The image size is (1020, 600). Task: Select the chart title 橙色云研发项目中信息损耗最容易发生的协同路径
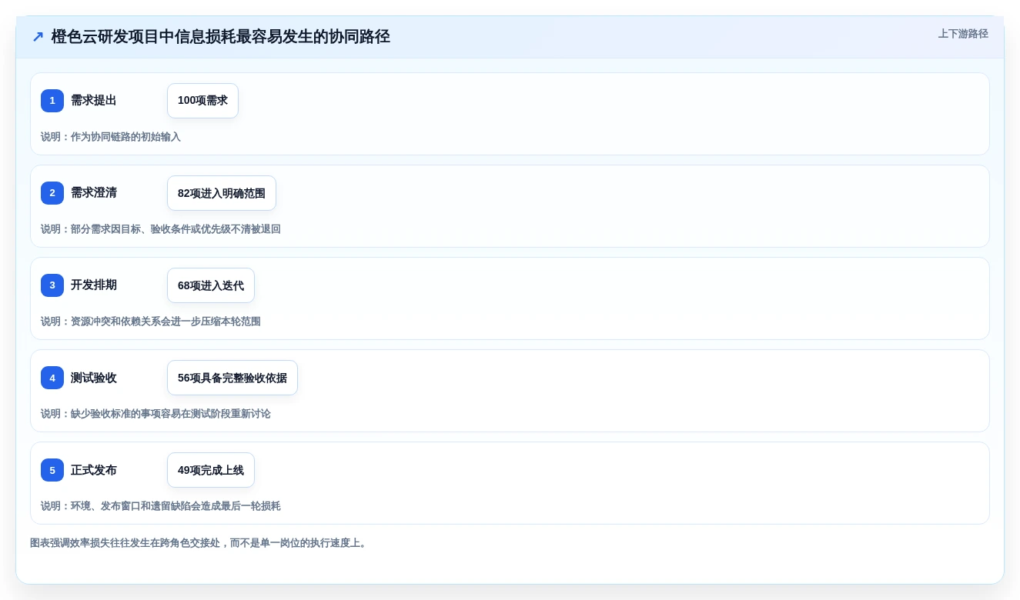tap(221, 37)
